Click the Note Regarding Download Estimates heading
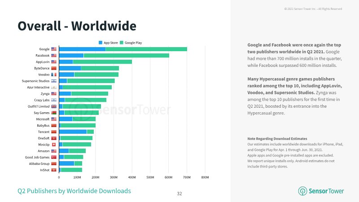Image resolution: width=359 pixels, height=202 pixels. [277, 139]
